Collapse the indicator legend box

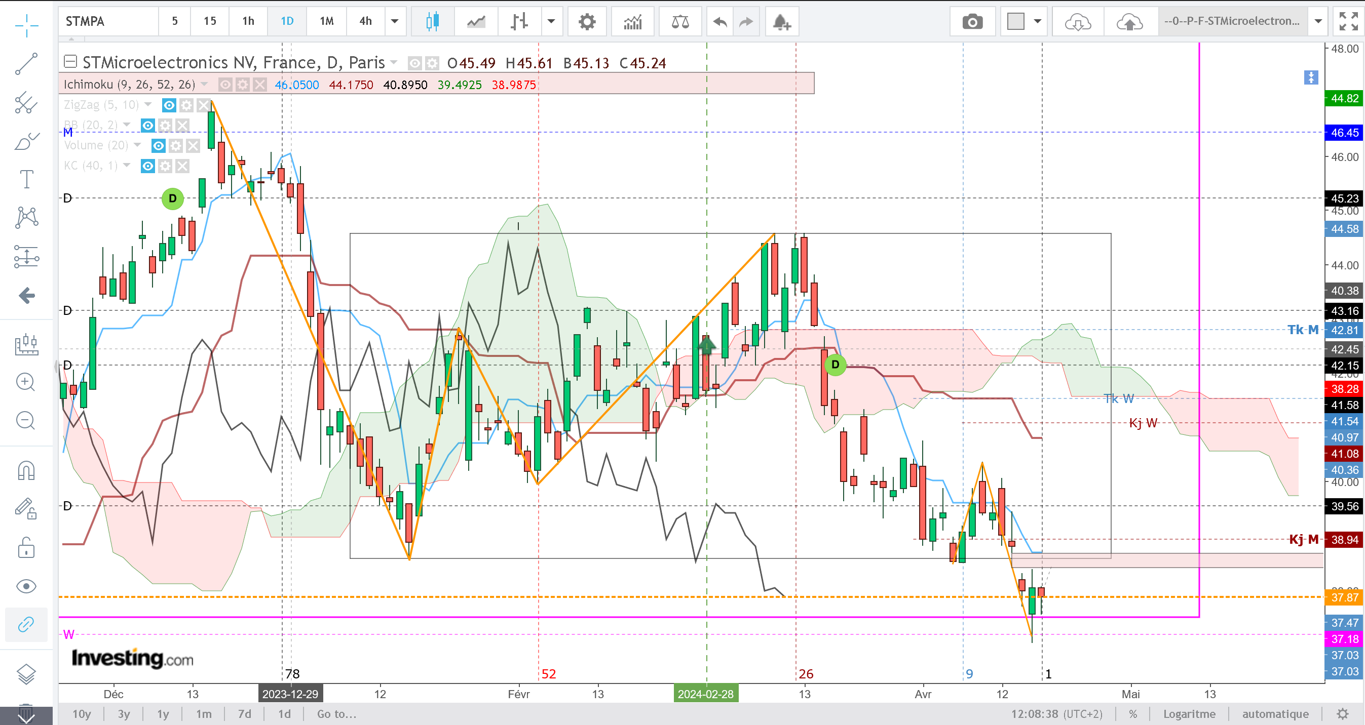(70, 62)
